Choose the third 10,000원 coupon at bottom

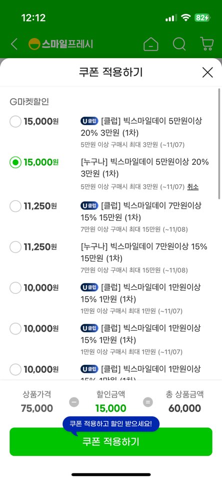(15, 369)
